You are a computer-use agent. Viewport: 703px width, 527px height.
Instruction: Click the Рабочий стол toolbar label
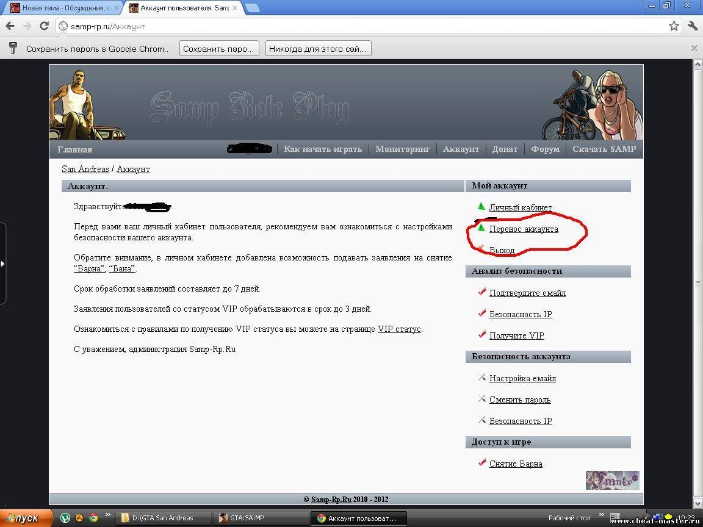click(569, 518)
